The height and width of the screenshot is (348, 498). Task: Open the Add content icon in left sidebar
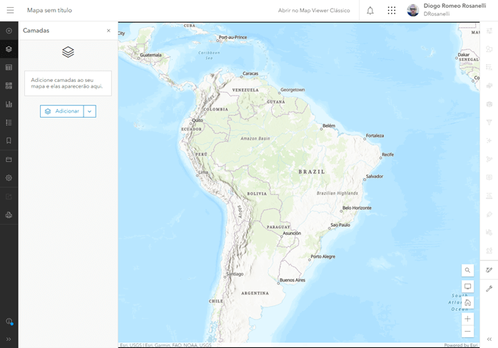click(9, 31)
